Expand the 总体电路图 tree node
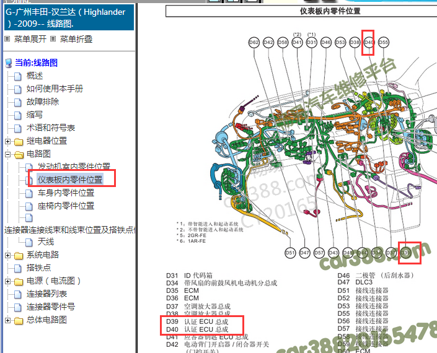This screenshot has width=437, height=353. coord(8,320)
